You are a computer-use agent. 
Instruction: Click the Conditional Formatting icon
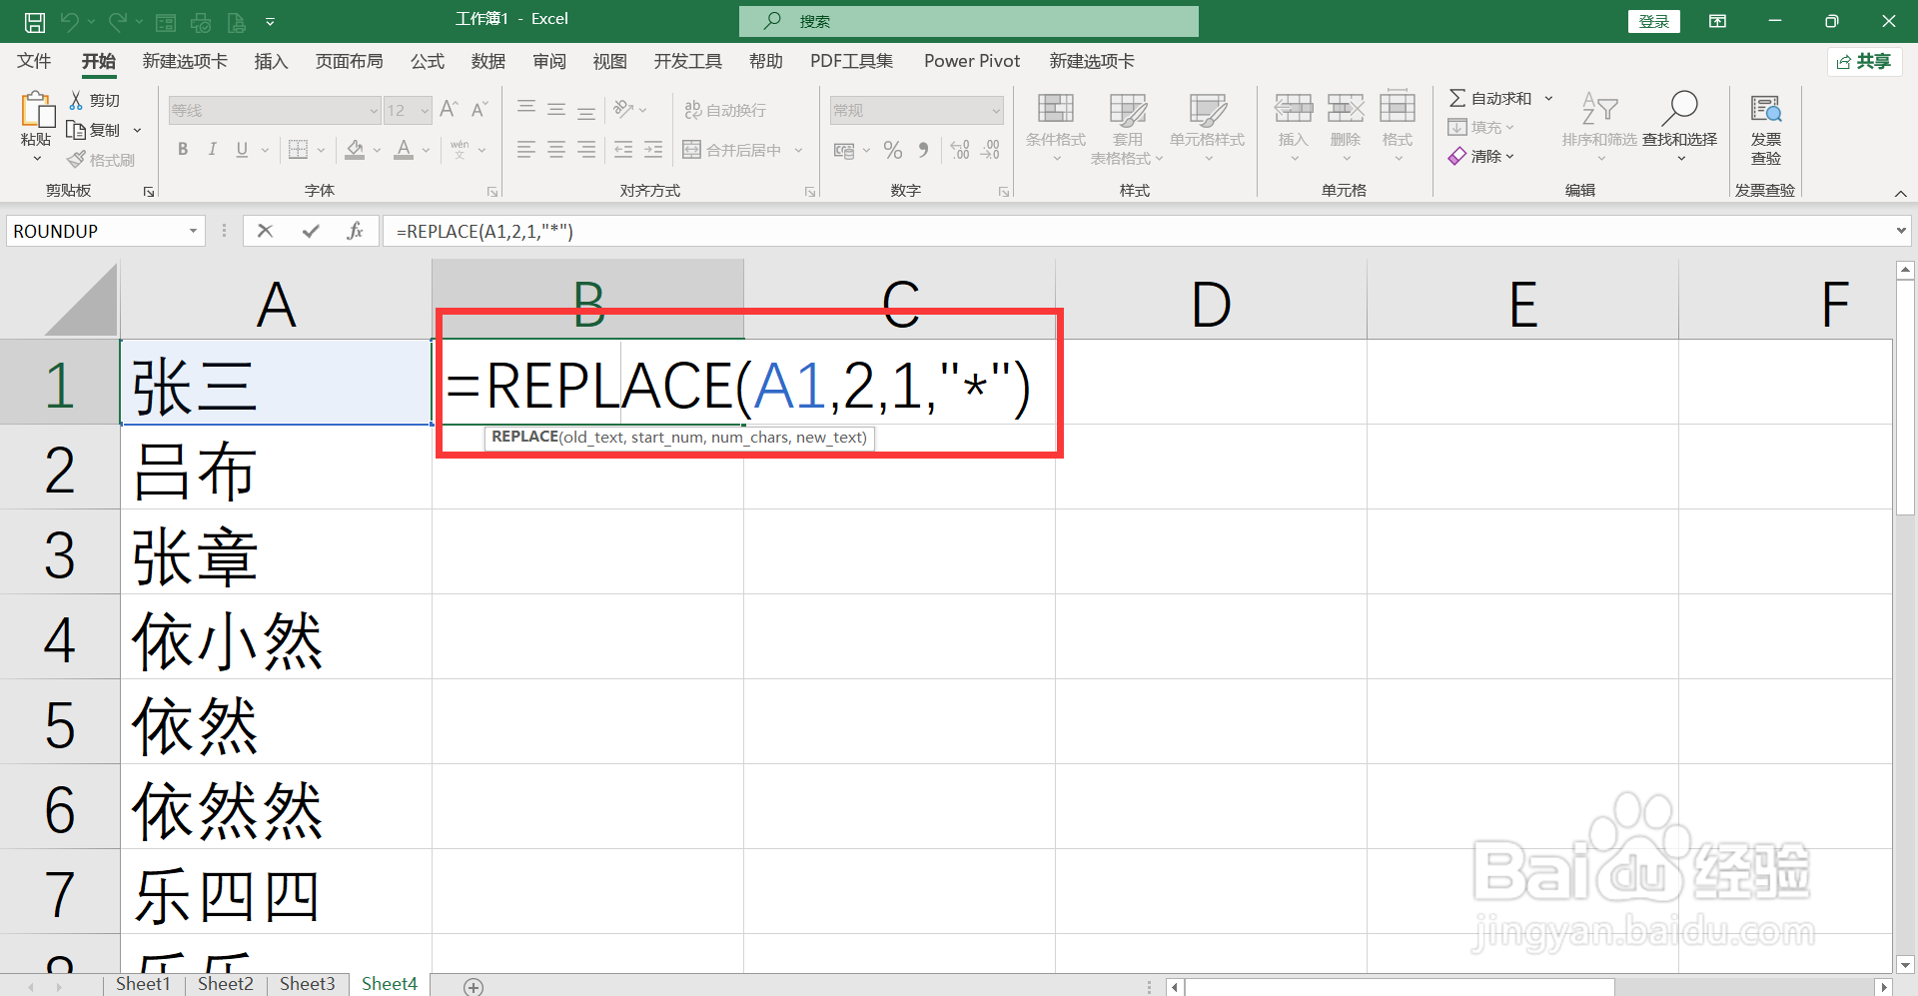point(1055,109)
